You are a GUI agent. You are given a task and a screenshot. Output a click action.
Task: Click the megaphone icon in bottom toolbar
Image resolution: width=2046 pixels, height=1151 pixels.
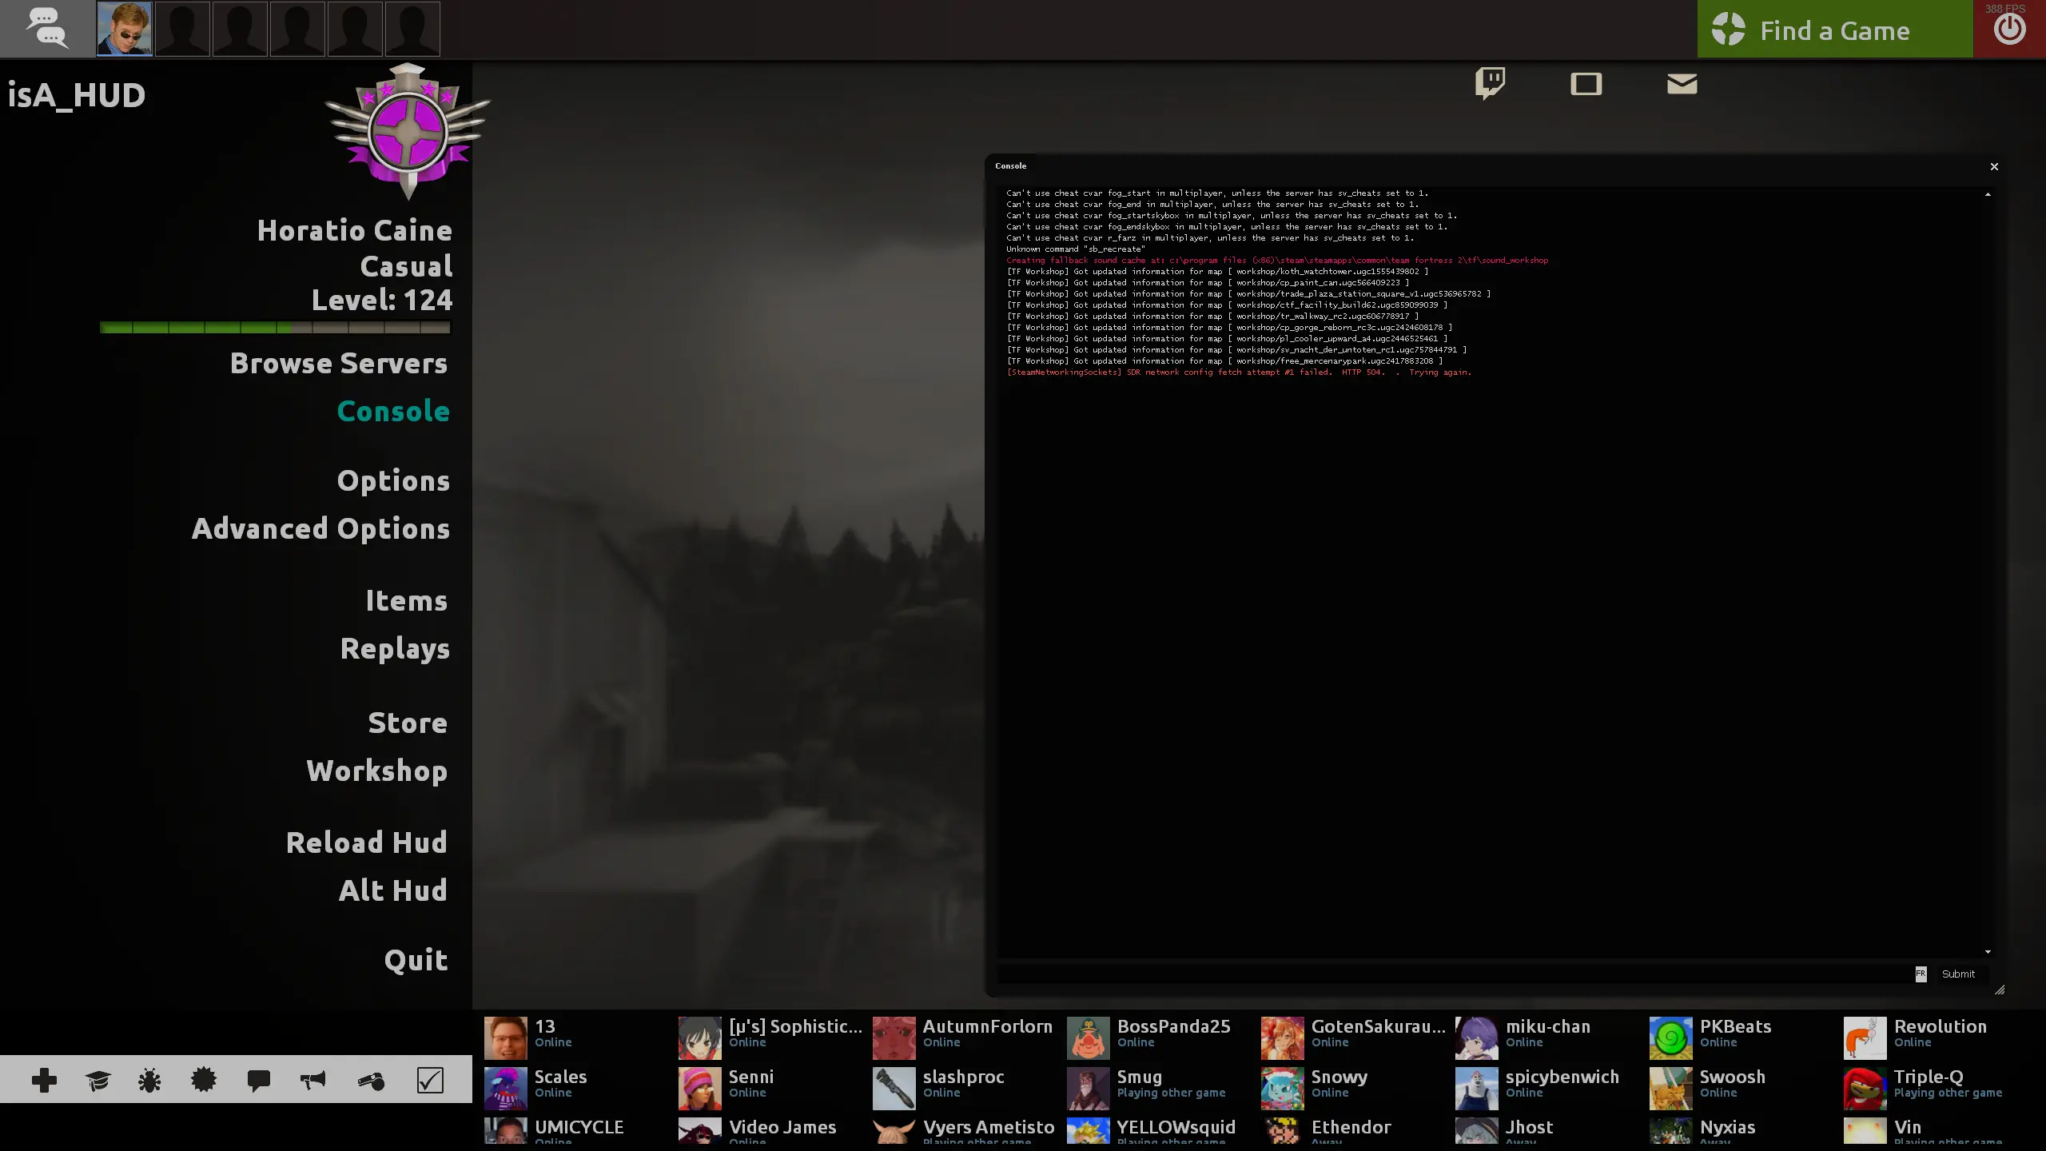point(312,1081)
